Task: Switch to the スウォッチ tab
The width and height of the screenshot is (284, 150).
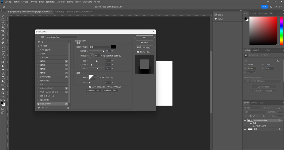Action: [x=253, y=13]
